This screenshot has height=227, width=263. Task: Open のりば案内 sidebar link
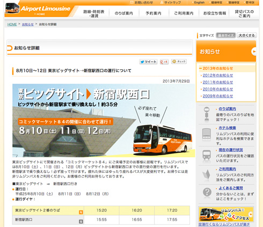click(x=227, y=109)
